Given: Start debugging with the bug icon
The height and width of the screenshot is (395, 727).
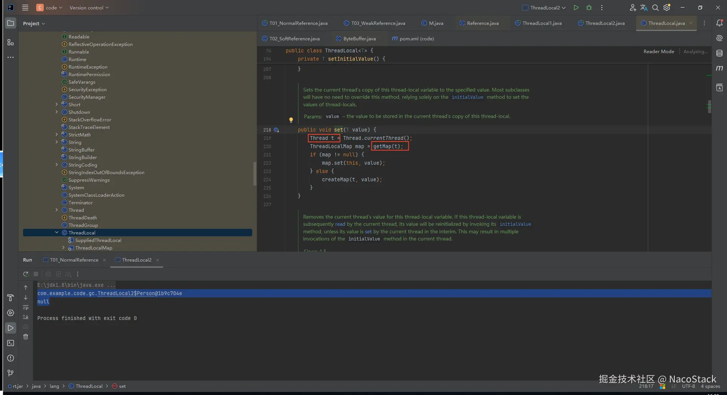Looking at the screenshot, I should click(x=589, y=8).
